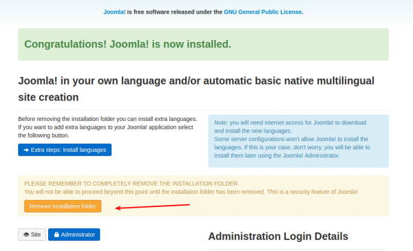
Task: Click the 'Before removing the installation folder' paragraph
Action: [x=108, y=127]
